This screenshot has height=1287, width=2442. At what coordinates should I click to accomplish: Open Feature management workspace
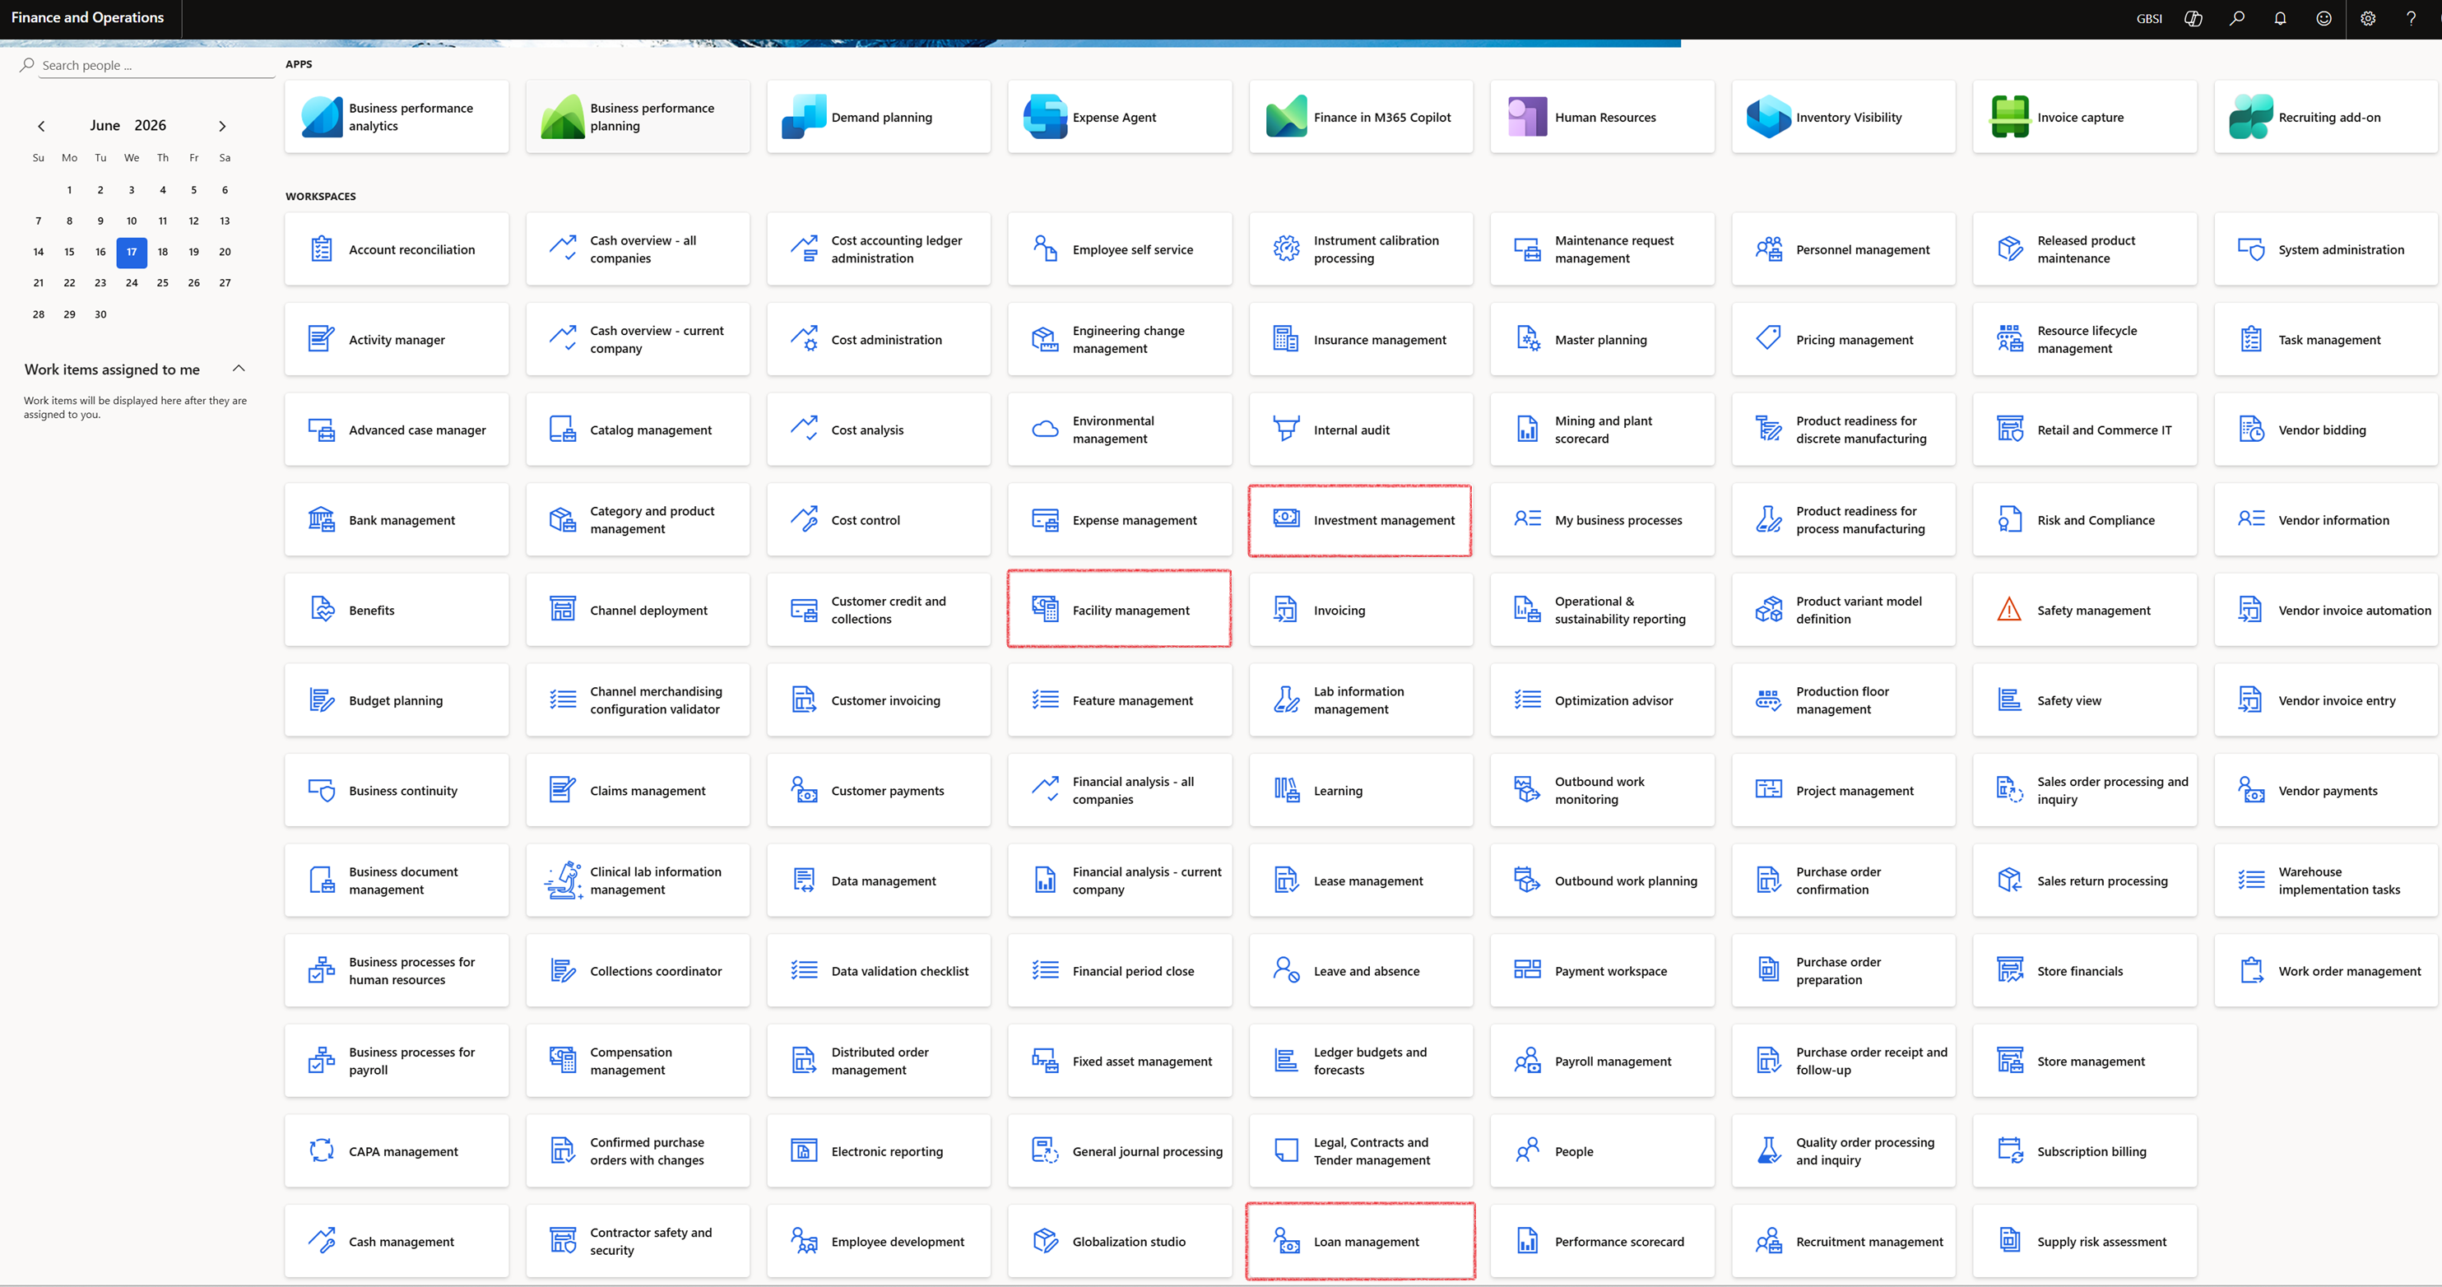pos(1120,700)
